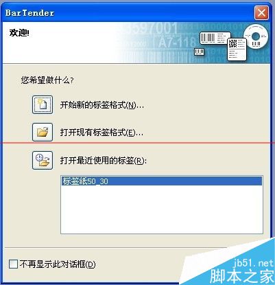This screenshot has width=275, height=285.
Task: Click the BarTender title bar text
Action: coord(29,13)
